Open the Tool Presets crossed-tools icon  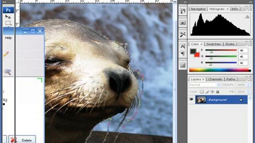point(183,35)
